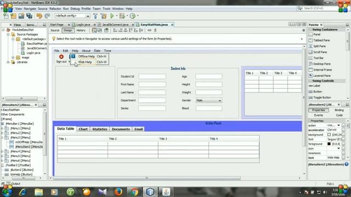This screenshot has width=351, height=197.
Task: Open File Explorer from the taskbar
Action: 39,192
